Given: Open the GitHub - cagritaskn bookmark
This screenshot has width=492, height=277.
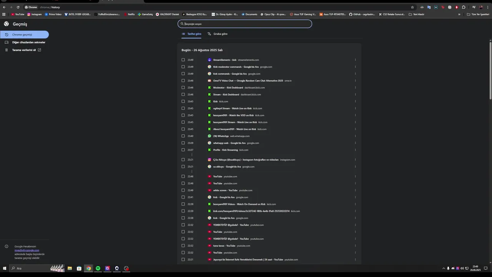Looking at the screenshot, I should [x=362, y=14].
